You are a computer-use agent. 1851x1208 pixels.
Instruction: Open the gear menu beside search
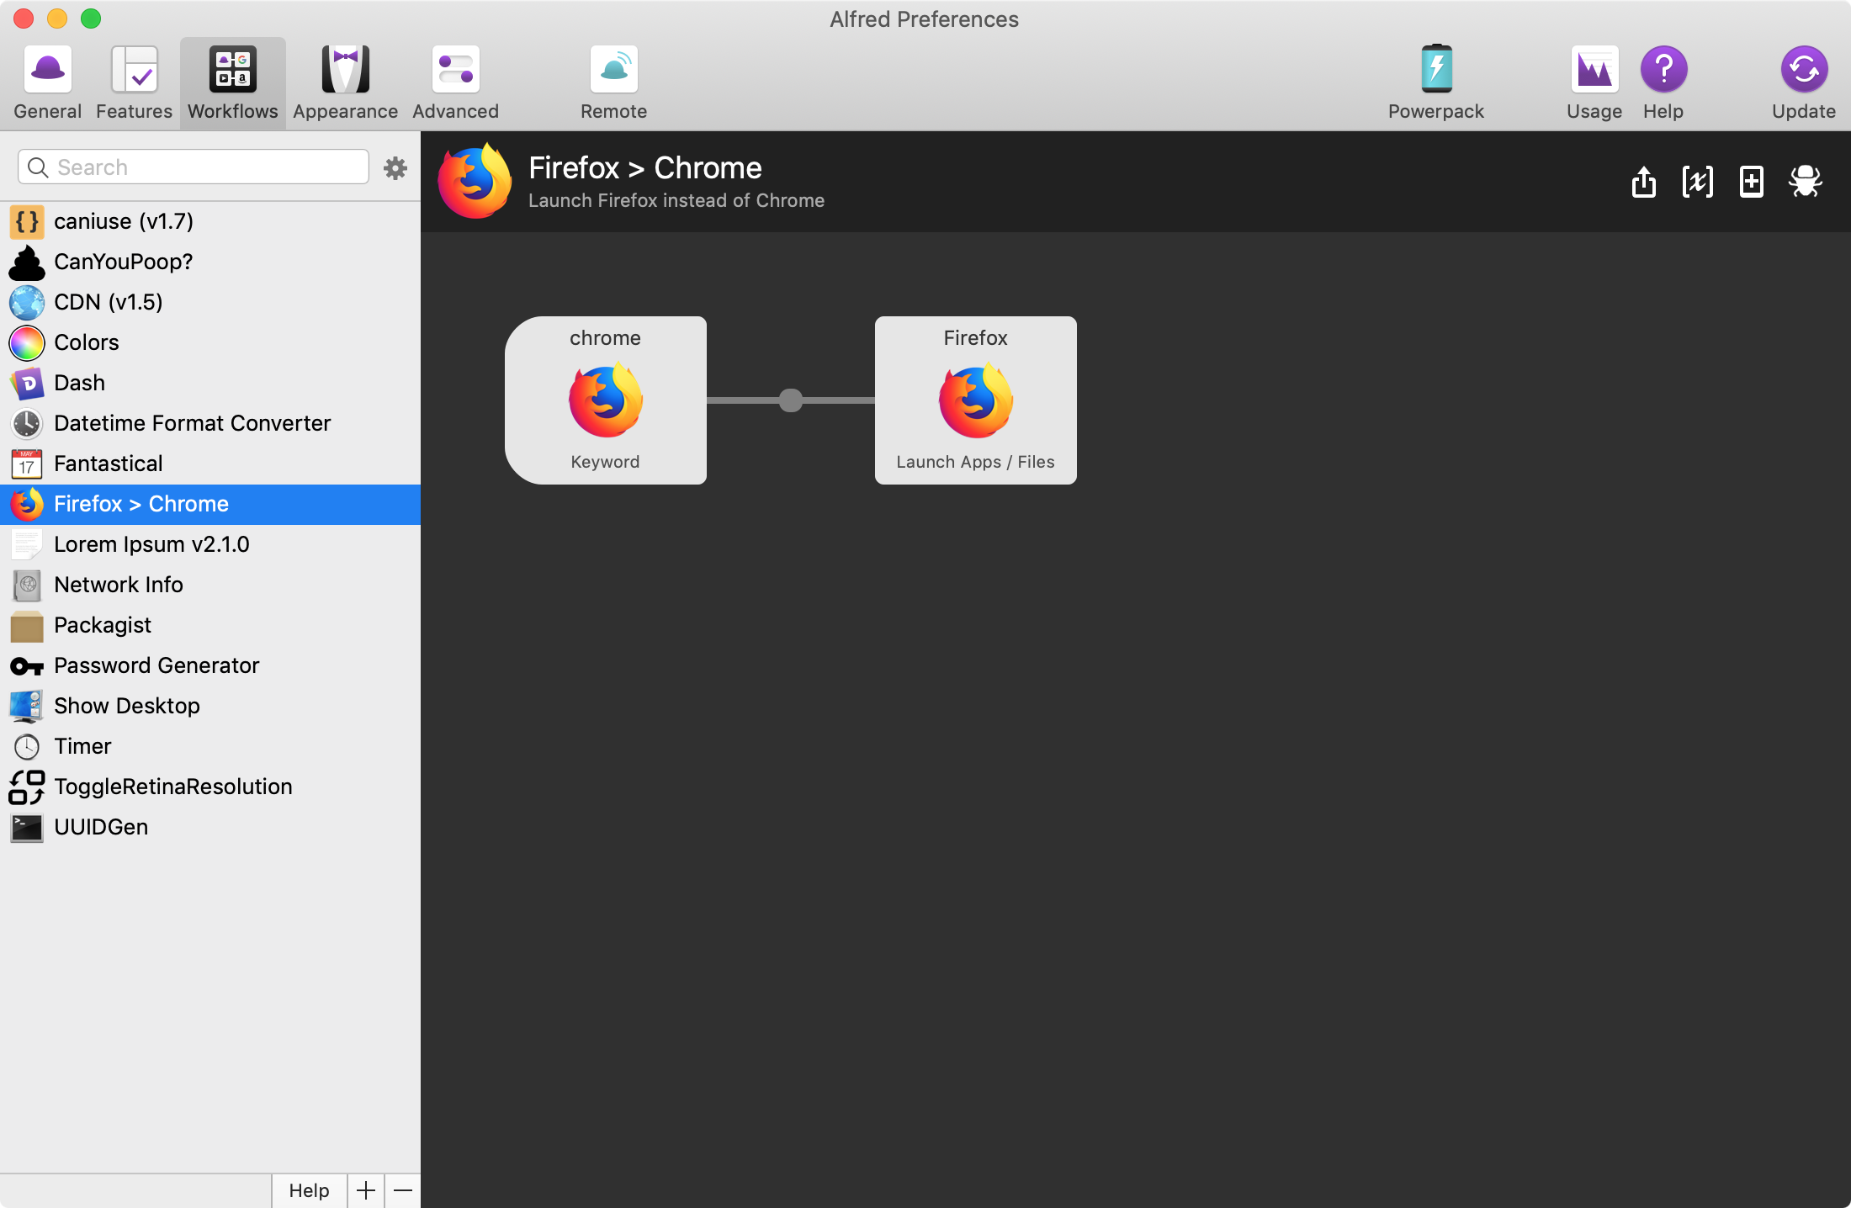click(x=395, y=167)
